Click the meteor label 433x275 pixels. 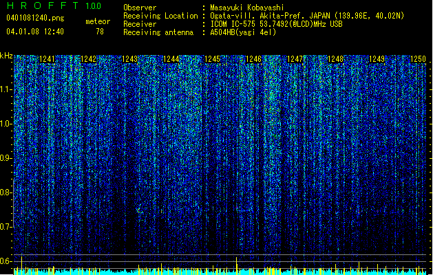coord(98,21)
